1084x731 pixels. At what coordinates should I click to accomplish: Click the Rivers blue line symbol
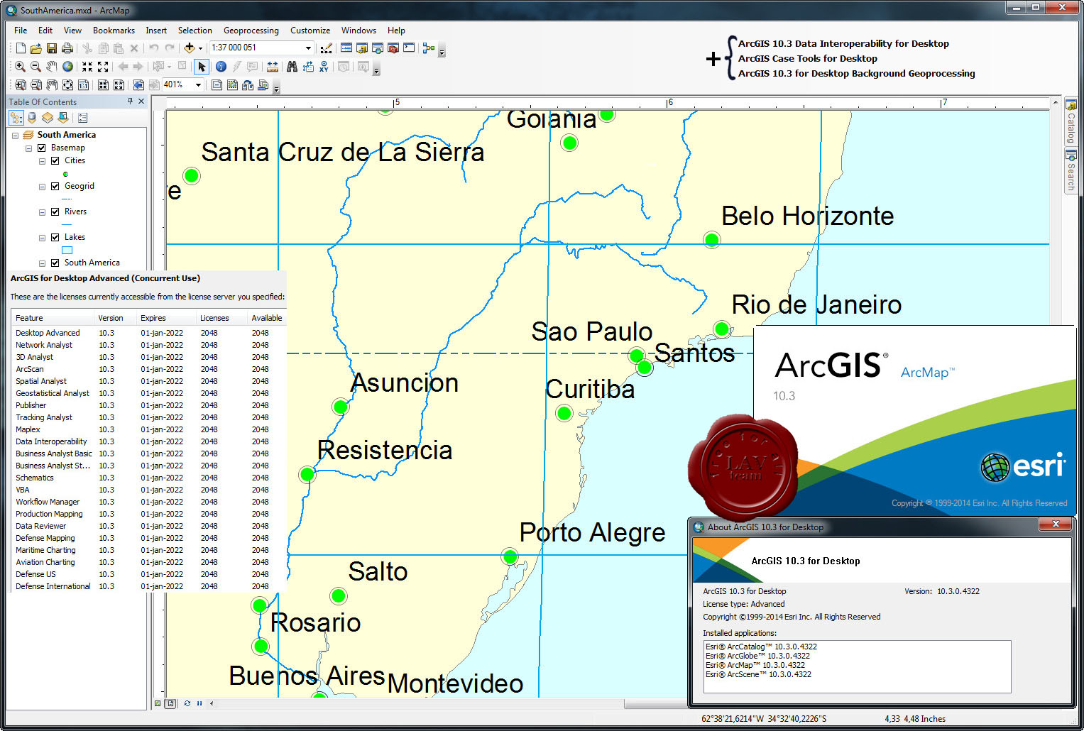(x=67, y=224)
